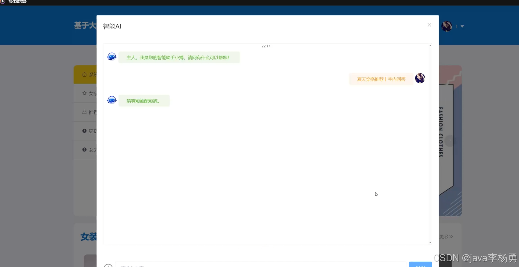Close the 智能AI dialog with the X
The width and height of the screenshot is (519, 267).
coord(429,25)
